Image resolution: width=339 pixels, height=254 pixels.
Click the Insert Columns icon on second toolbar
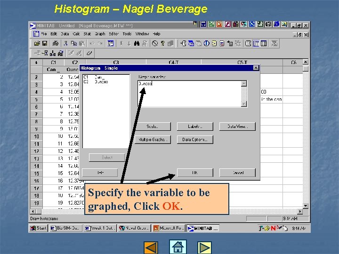click(53, 53)
